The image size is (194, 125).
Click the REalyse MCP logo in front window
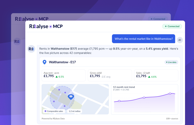[x=46, y=26]
